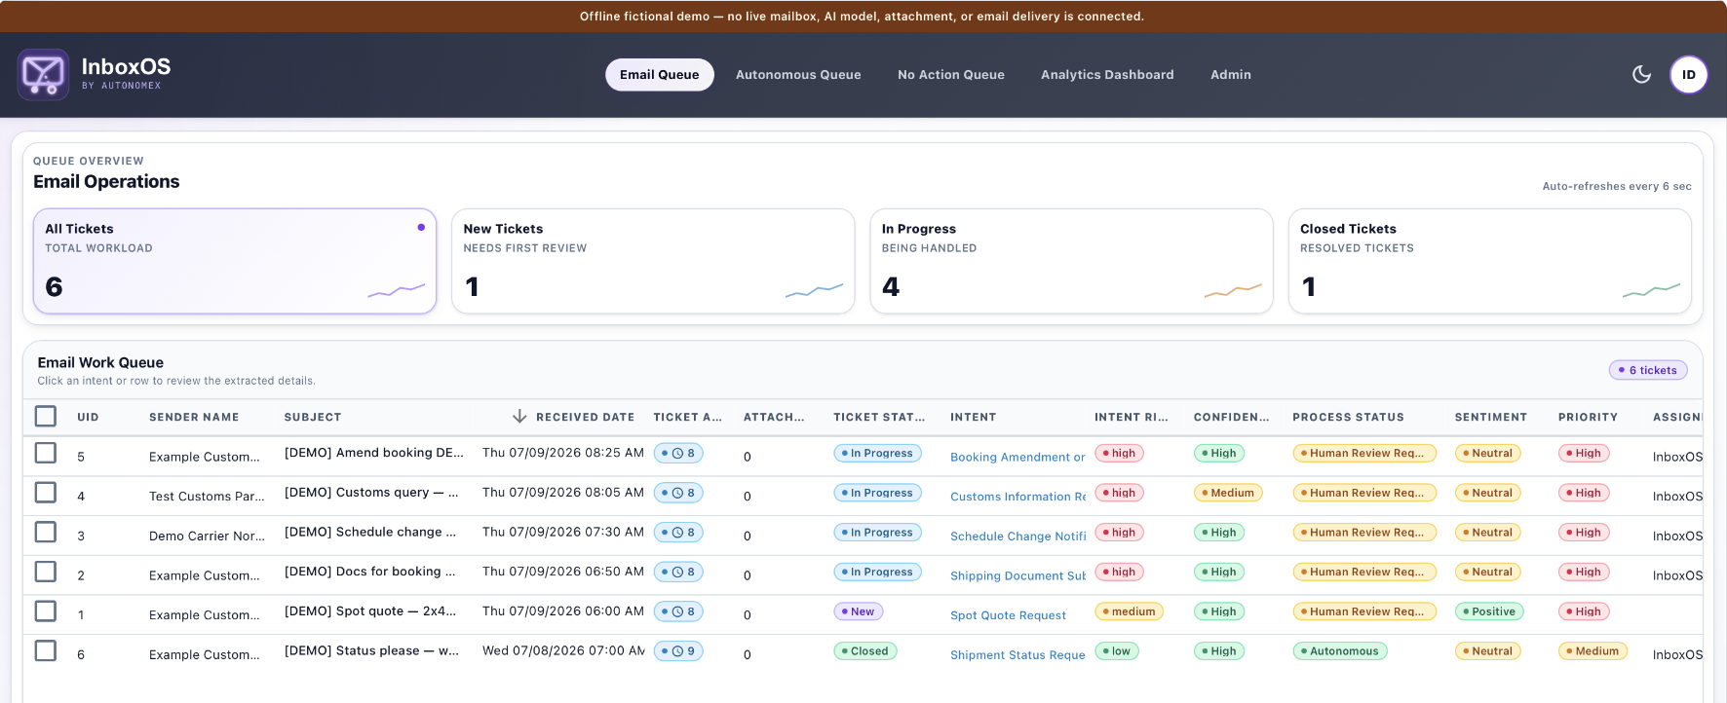Screen dimensions: 1727x703
Task: Open the ID user avatar menu
Action: pos(1689,74)
